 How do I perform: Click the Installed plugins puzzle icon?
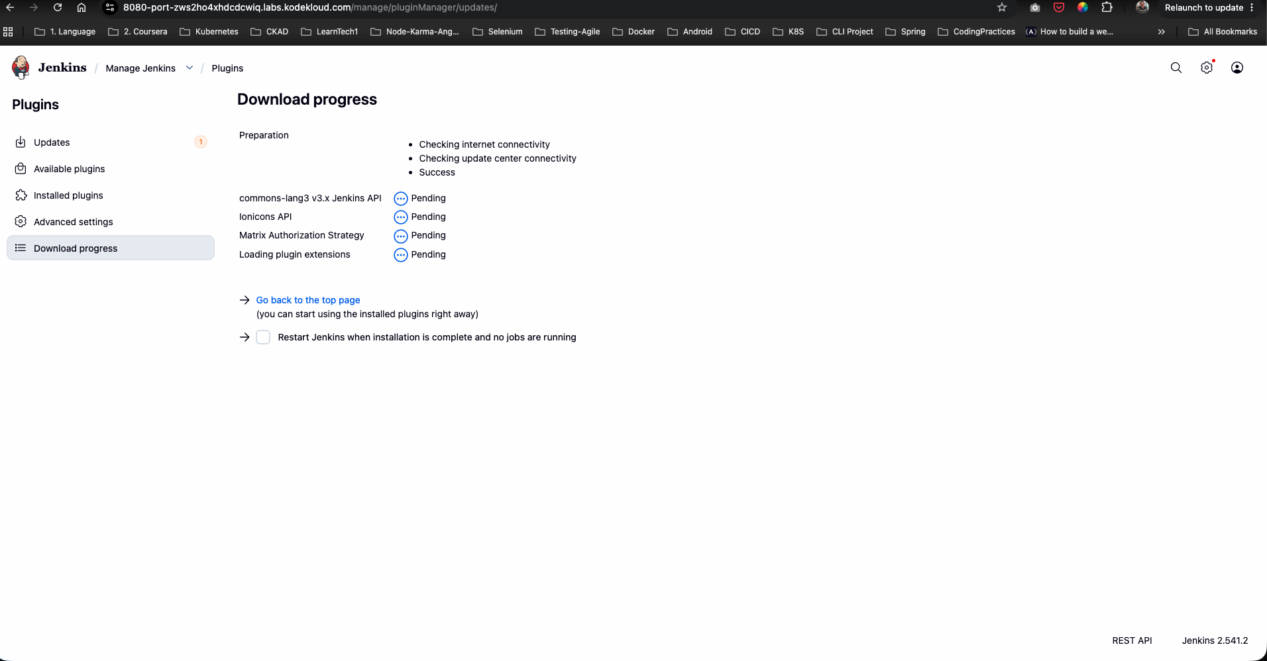click(x=21, y=195)
